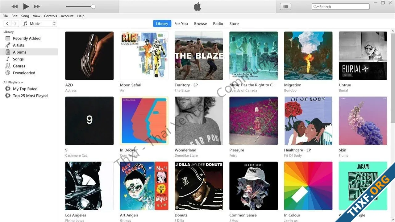Switch to the For You tab

[181, 23]
